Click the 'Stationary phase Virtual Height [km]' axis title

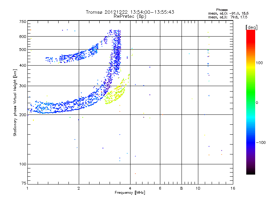15,102
